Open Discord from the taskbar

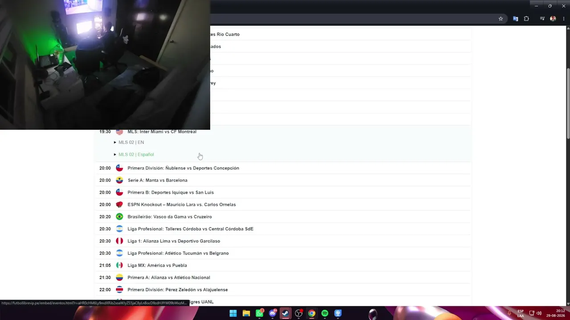point(273,313)
